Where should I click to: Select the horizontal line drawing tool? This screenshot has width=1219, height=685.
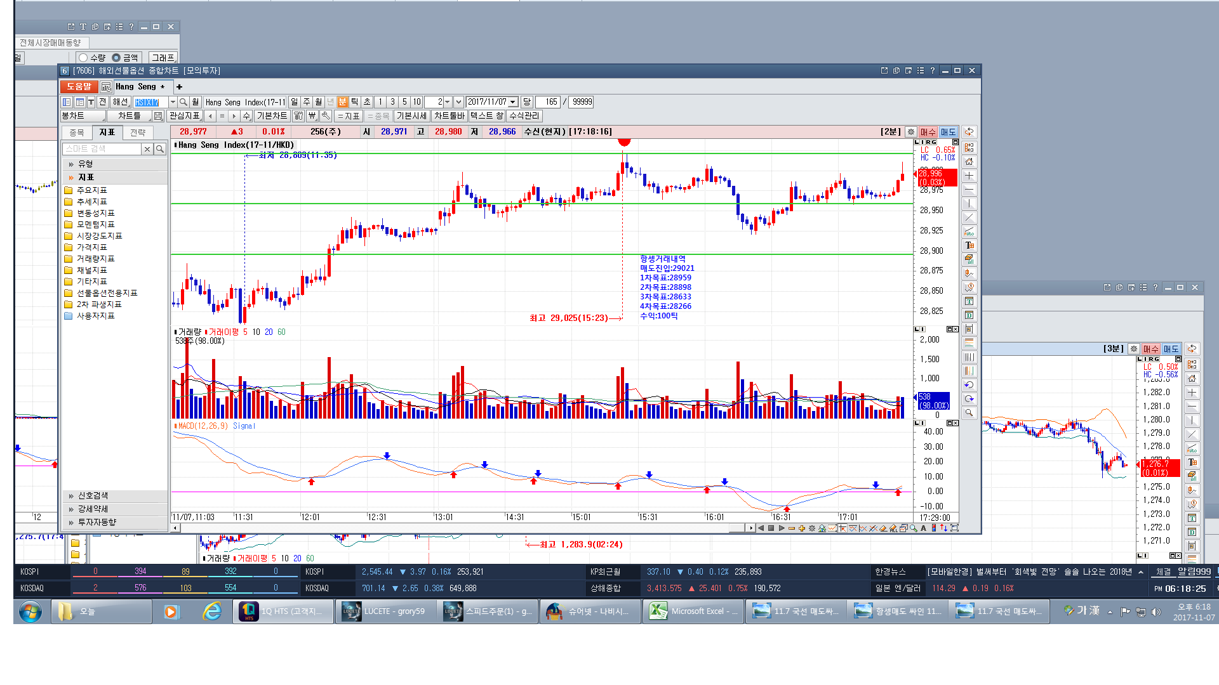969,190
